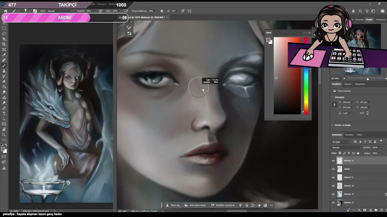Click the rotation angle field in Dönüştür

click(346, 113)
